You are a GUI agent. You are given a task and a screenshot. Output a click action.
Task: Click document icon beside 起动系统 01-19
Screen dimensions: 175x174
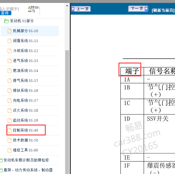coord(10,120)
